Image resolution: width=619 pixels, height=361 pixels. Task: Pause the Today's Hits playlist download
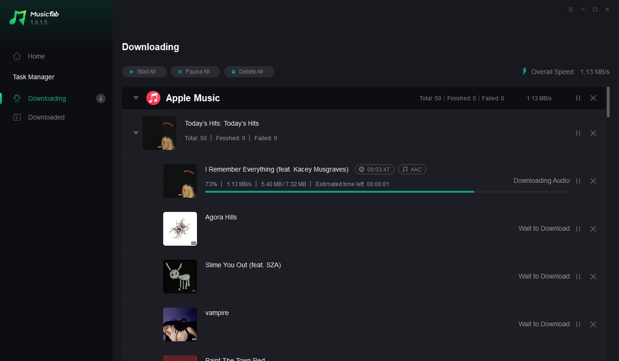[x=578, y=133]
